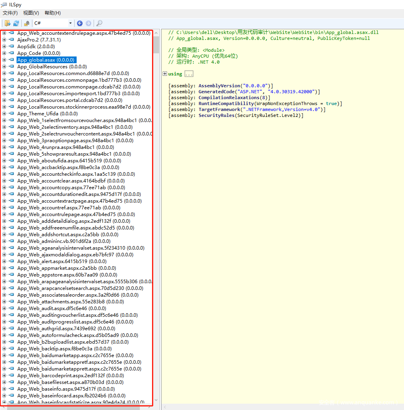Open the C# language dropdown
404x410 pixels.
(53, 23)
